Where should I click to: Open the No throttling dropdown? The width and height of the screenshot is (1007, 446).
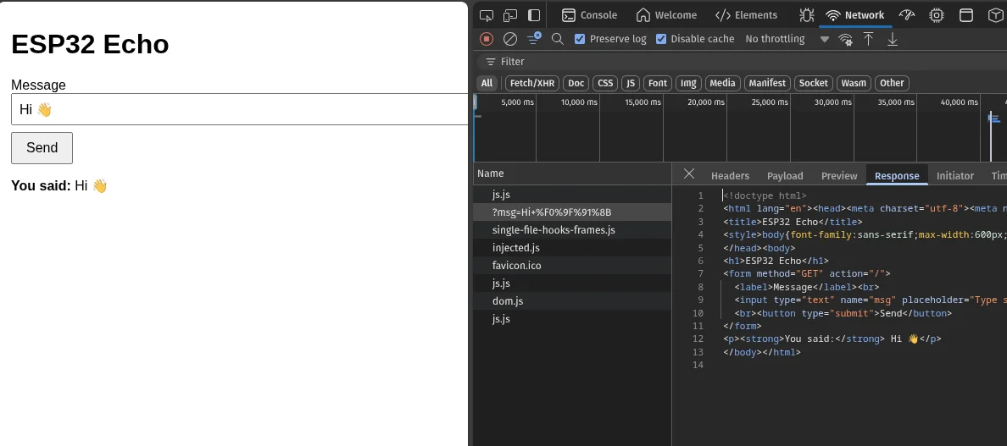point(787,39)
